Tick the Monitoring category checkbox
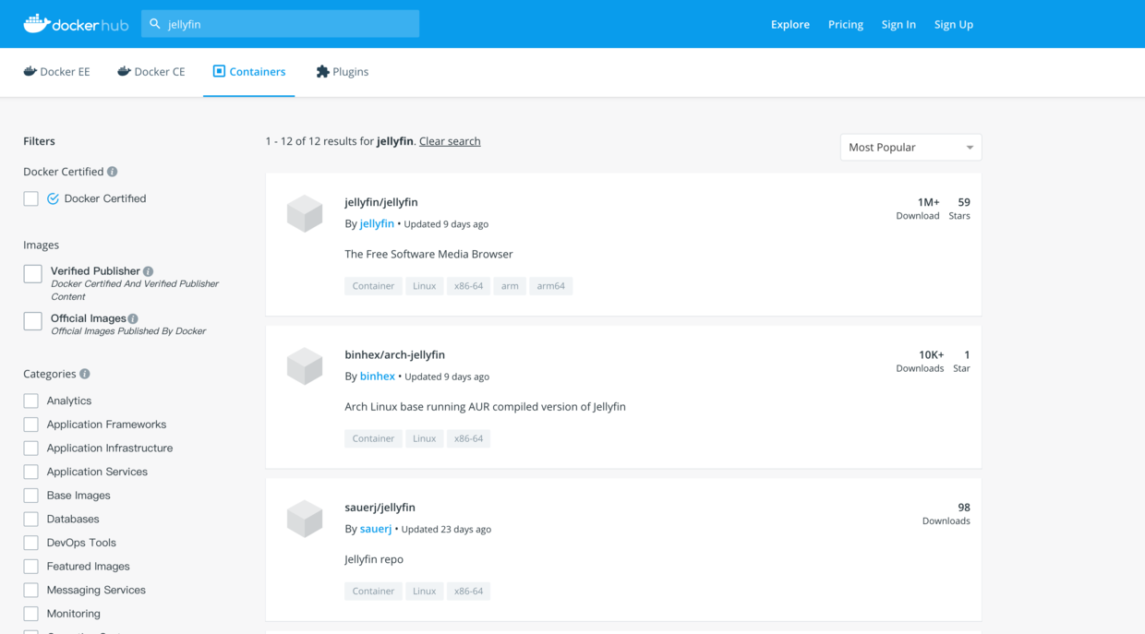This screenshot has height=634, width=1145. [x=31, y=614]
